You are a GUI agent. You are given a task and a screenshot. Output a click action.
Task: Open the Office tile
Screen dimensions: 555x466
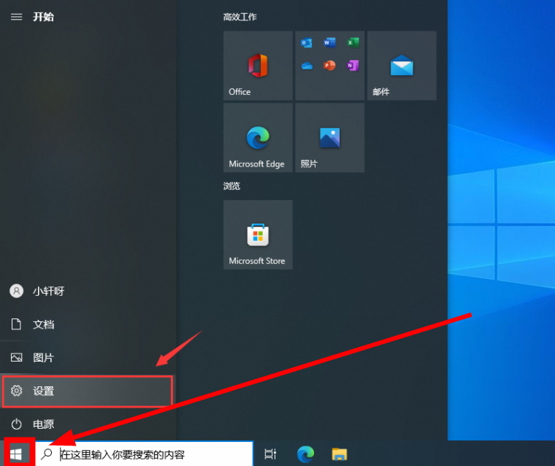(x=257, y=66)
